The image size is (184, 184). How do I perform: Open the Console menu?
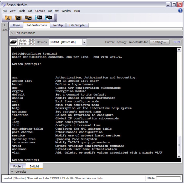pyautogui.click(x=40, y=11)
